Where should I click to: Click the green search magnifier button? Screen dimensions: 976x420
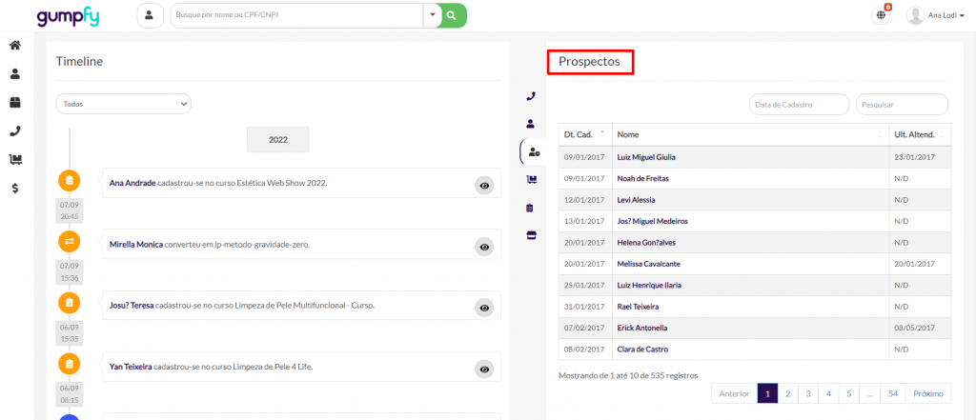point(452,15)
